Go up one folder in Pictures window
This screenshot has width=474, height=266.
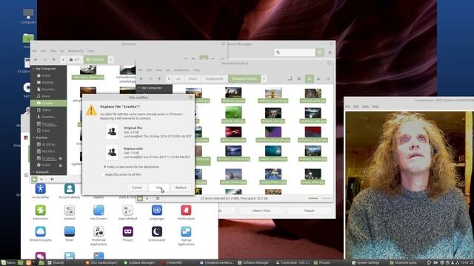54,60
